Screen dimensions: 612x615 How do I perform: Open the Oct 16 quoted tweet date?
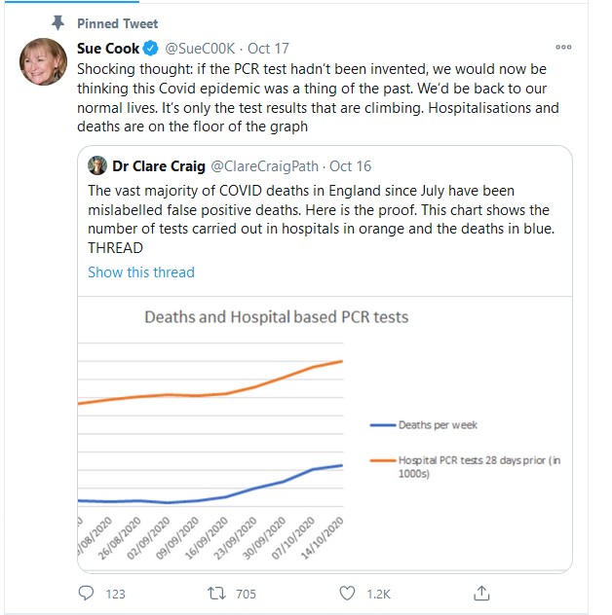coord(350,165)
